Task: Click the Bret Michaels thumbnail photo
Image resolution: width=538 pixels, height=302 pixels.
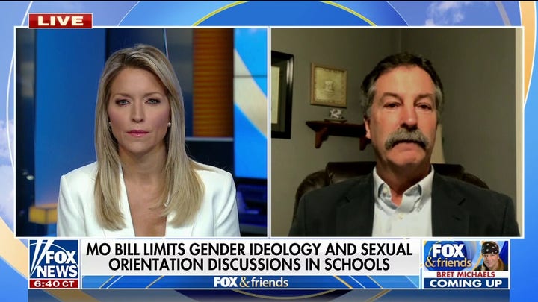Action: (x=492, y=256)
